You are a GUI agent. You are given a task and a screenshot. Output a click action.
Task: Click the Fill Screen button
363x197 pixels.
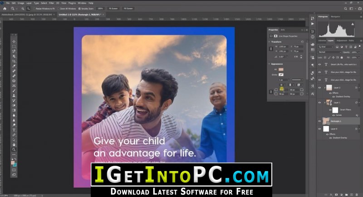[128, 9]
